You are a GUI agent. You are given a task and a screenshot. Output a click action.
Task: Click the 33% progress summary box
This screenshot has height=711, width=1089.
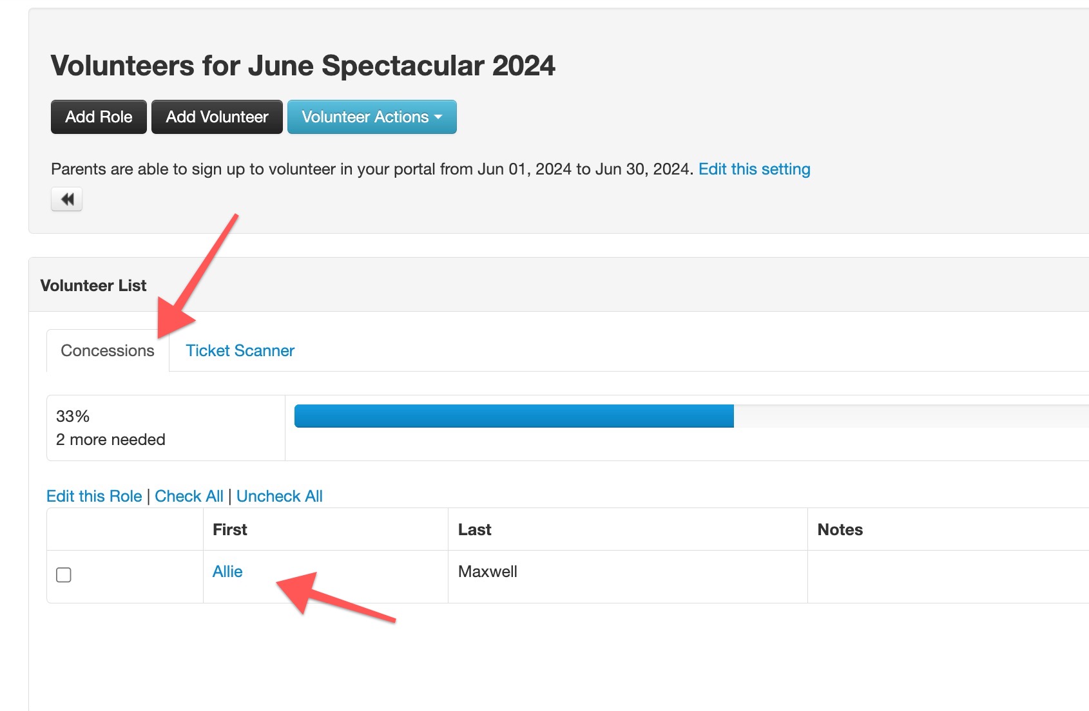(166, 428)
